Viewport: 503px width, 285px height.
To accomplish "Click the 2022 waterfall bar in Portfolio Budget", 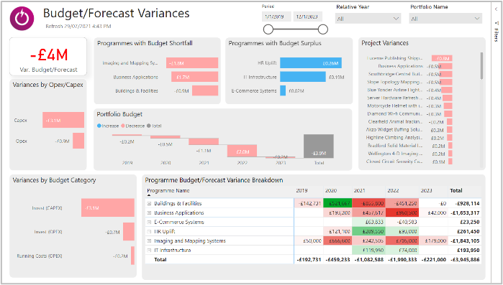I will pyautogui.click(x=243, y=151).
